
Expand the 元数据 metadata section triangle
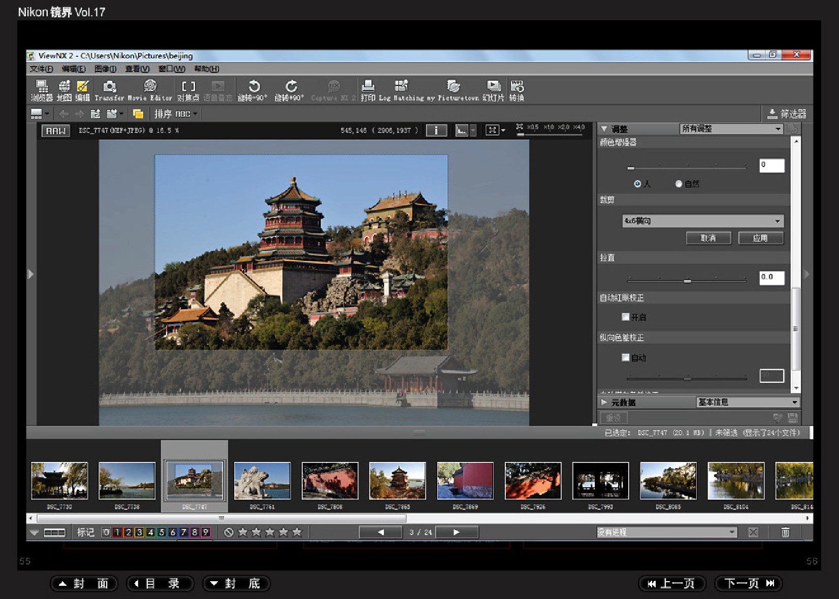tap(604, 402)
